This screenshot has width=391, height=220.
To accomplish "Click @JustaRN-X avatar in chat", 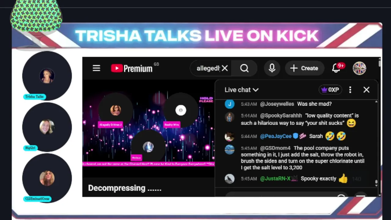I will pos(229,179).
